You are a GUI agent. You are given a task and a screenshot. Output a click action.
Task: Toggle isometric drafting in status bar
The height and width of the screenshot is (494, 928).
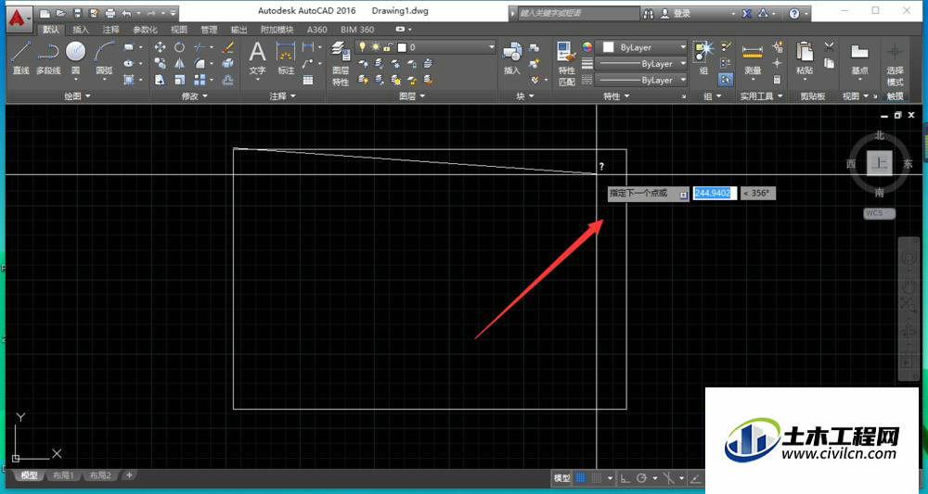(x=669, y=478)
